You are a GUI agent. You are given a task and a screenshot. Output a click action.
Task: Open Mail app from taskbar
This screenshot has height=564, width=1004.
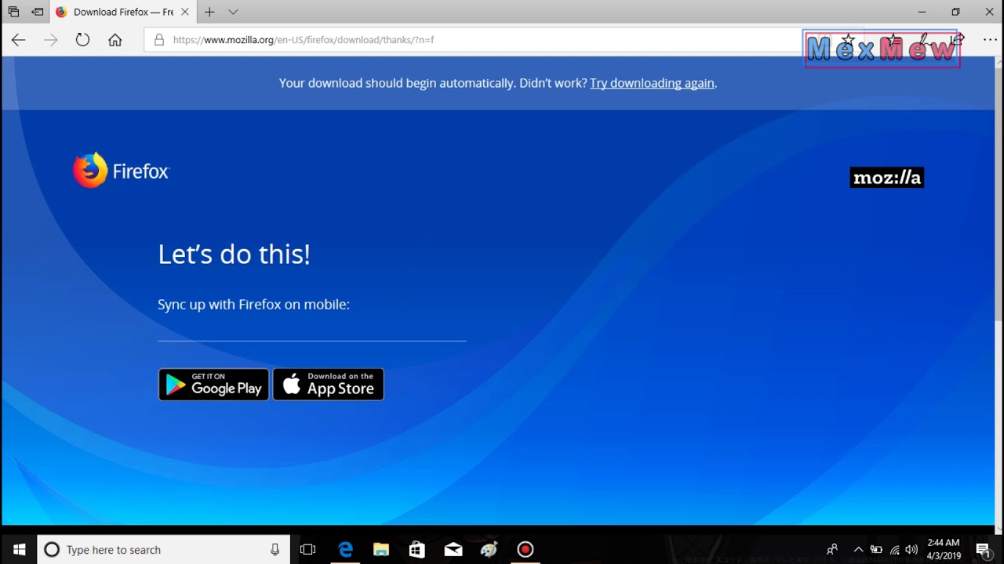[x=453, y=550]
